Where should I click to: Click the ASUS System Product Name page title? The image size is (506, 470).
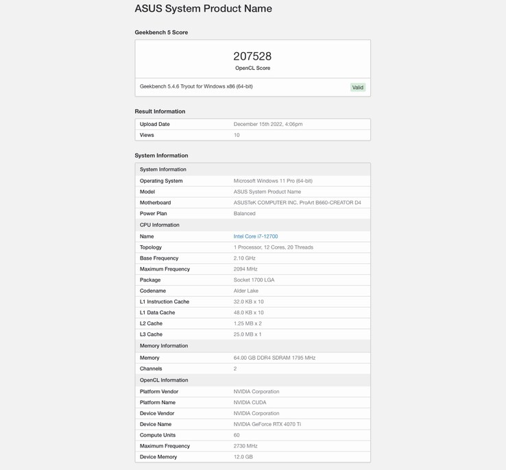pos(203,9)
